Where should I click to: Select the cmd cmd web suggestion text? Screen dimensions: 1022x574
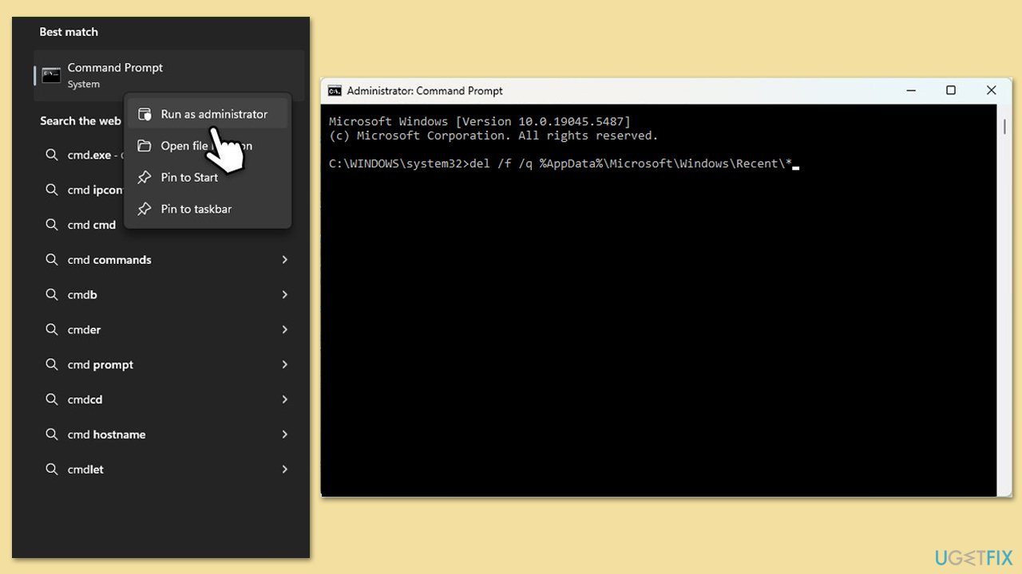(x=92, y=225)
